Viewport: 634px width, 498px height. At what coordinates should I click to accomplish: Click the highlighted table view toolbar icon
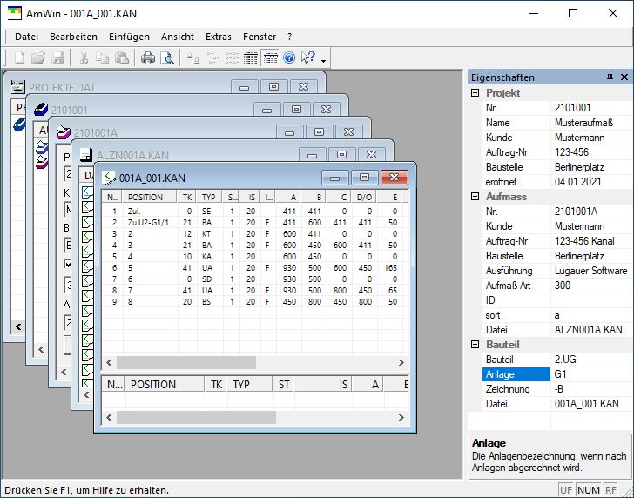point(270,57)
